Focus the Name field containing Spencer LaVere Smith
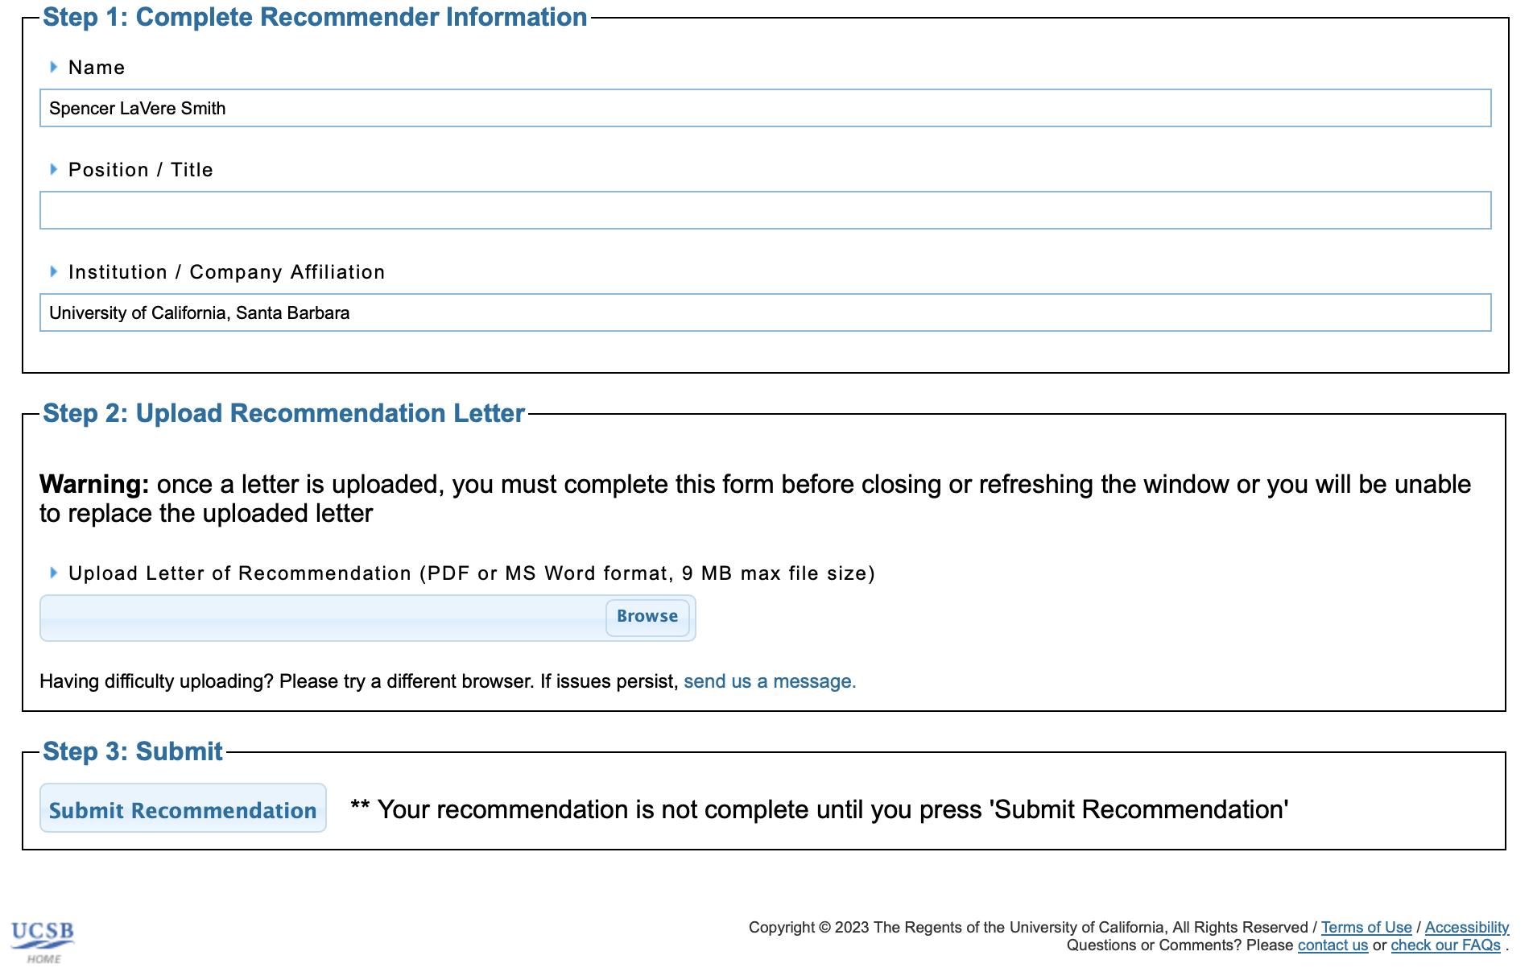The image size is (1533, 968). [765, 108]
